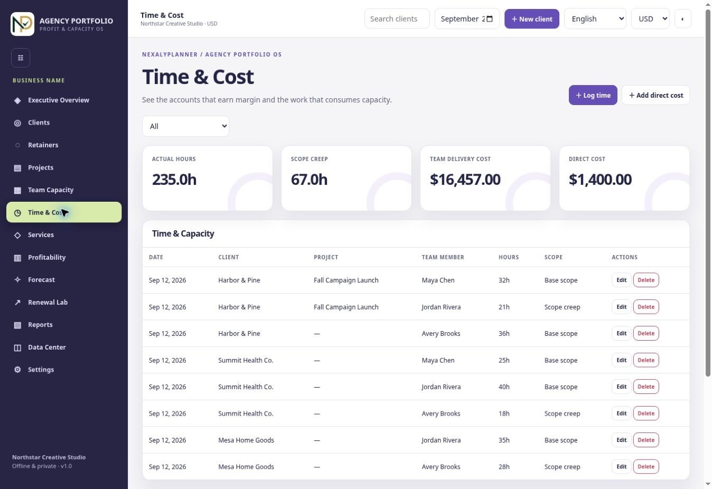This screenshot has height=489, width=712.
Task: Delete the Avery Brooks 28h entry
Action: (646, 467)
